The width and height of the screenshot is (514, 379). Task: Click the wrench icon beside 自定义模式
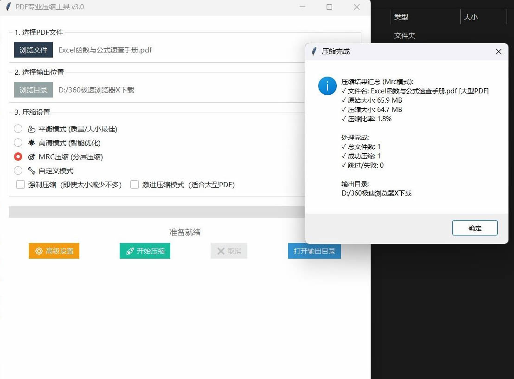32,171
